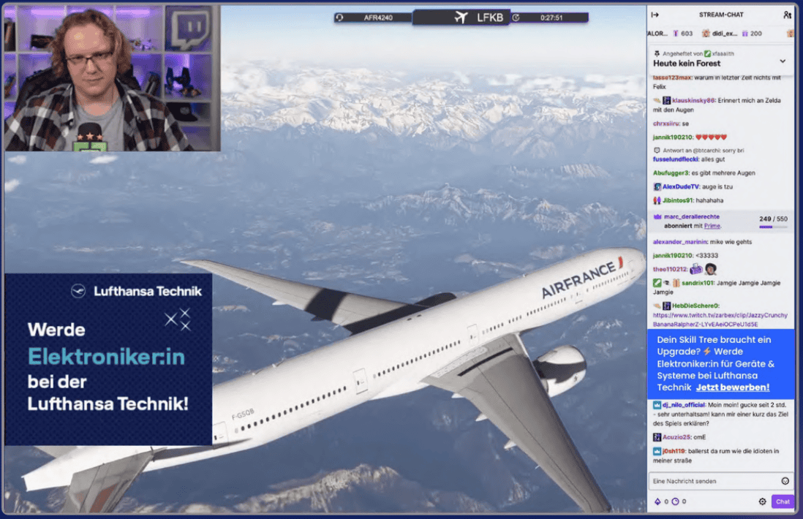The height and width of the screenshot is (519, 803).
Task: Click the username alexander_marinin
Action: point(679,241)
